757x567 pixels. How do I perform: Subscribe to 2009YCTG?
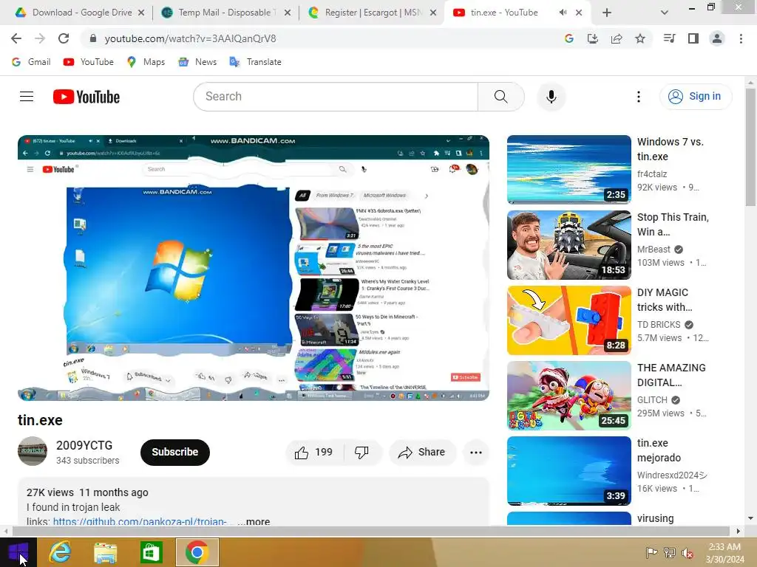(x=174, y=453)
